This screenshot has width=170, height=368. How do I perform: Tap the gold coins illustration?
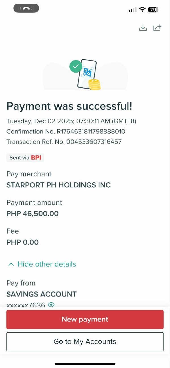[94, 84]
